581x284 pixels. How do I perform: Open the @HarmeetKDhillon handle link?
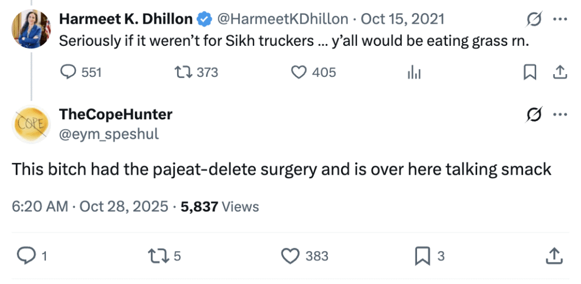point(282,19)
